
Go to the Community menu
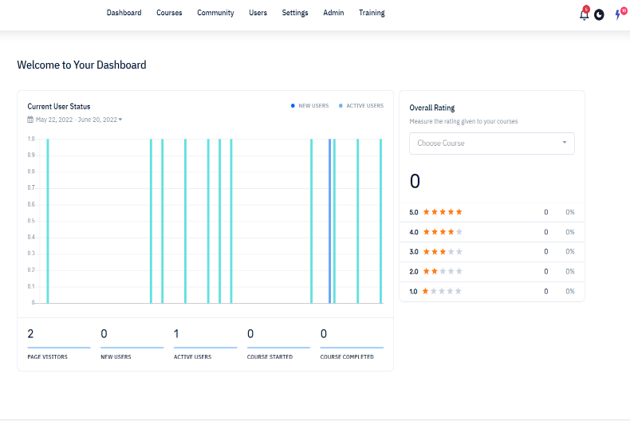[215, 13]
